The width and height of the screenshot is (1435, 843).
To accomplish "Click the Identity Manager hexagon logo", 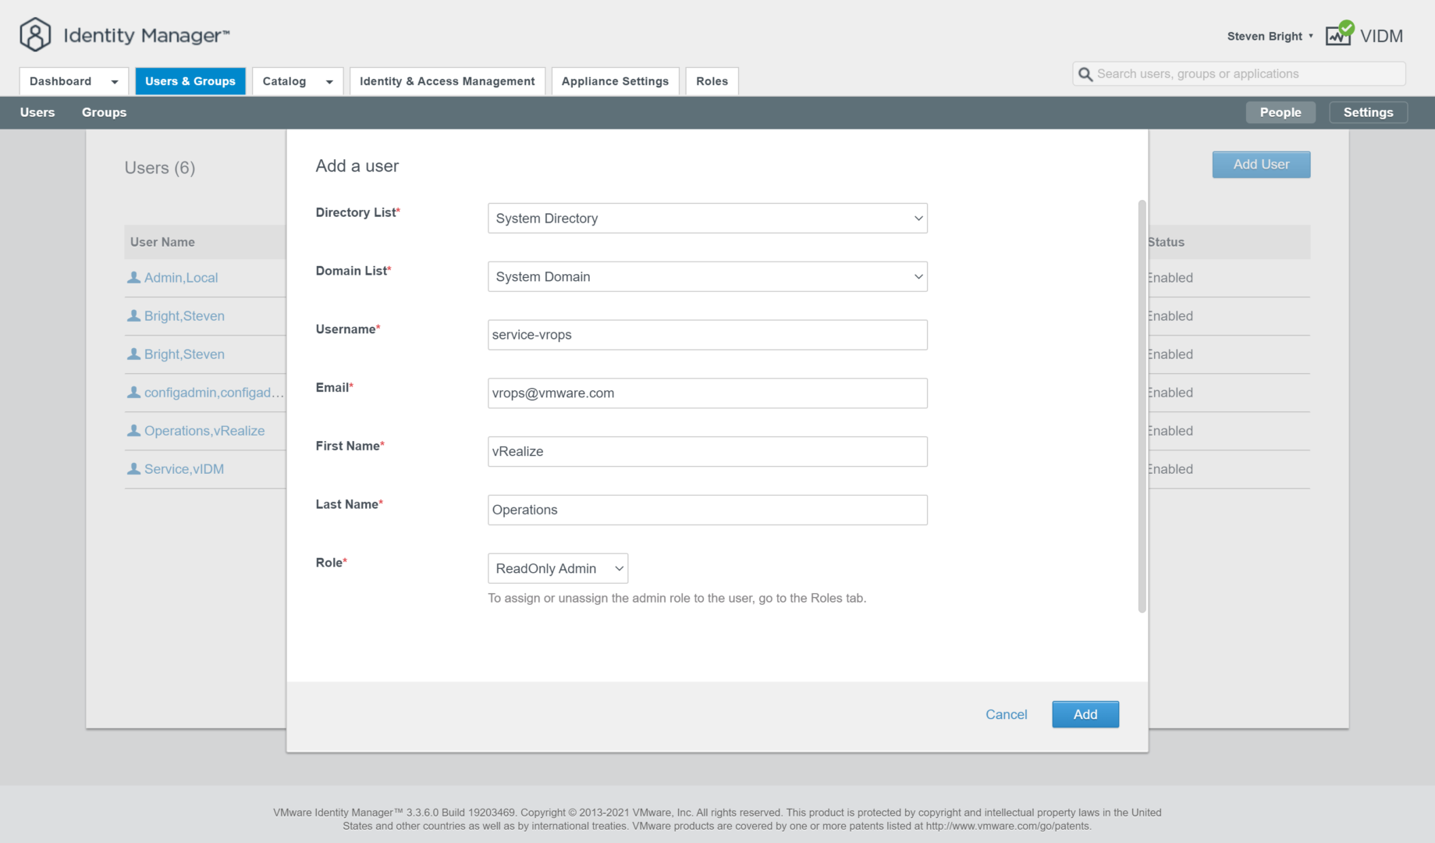I will click(x=35, y=35).
